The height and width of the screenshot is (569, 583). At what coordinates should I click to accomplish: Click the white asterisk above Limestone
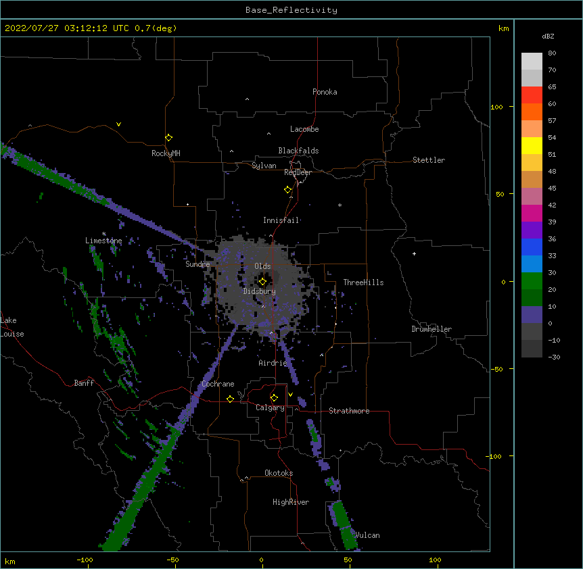104,234
